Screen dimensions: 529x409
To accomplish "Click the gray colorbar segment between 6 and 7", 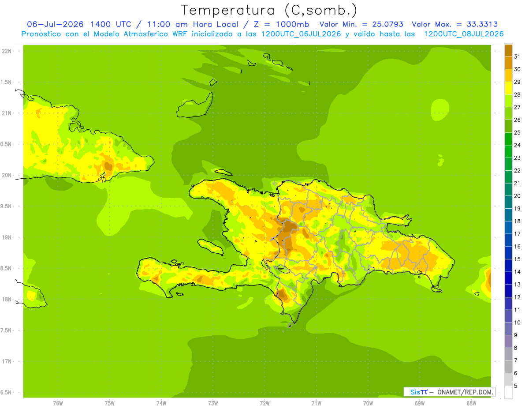I will 508,367.
